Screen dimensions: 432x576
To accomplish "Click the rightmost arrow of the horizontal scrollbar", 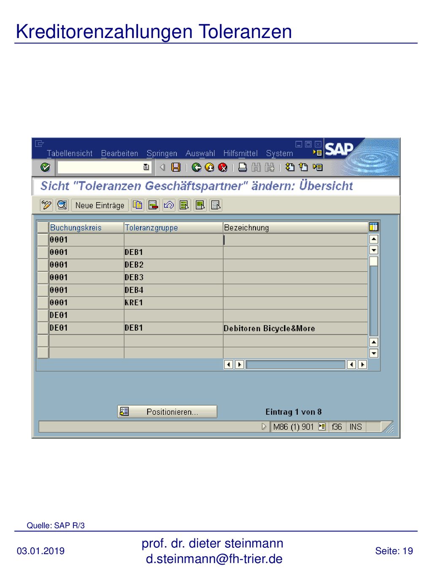I will pyautogui.click(x=362, y=364).
